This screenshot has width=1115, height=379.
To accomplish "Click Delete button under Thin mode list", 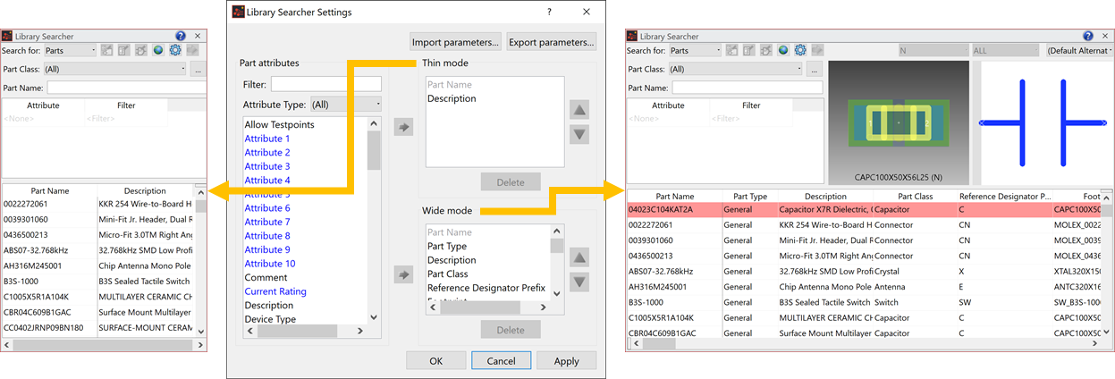I will 511,182.
